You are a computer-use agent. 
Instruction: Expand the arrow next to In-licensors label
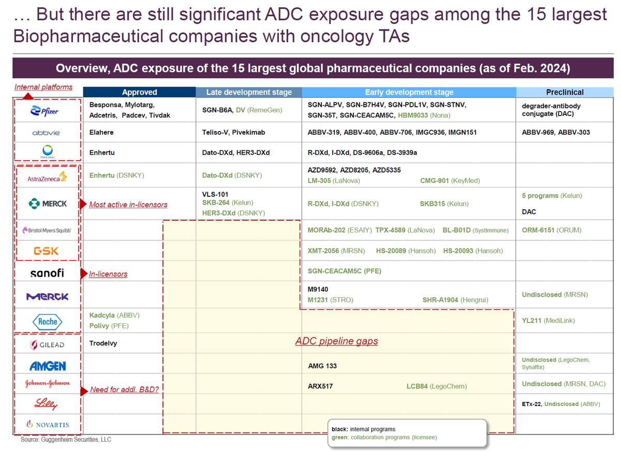click(x=83, y=273)
